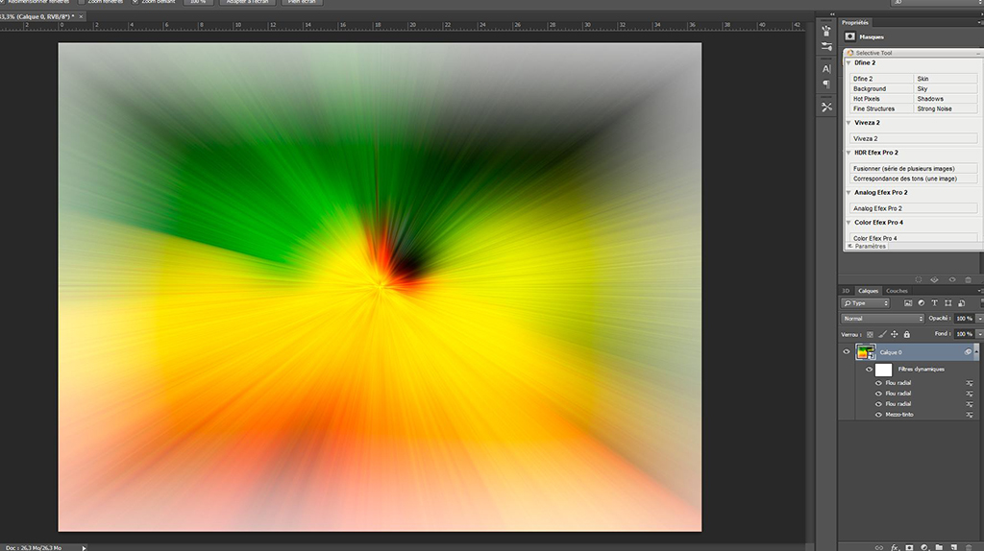Hide the Calque 0 layer
The width and height of the screenshot is (984, 551).
(x=847, y=352)
